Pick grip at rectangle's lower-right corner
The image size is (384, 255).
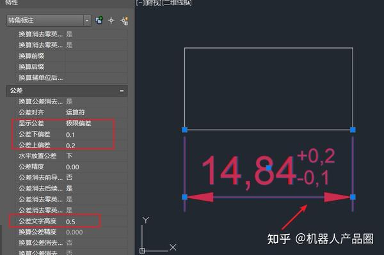(x=353, y=130)
